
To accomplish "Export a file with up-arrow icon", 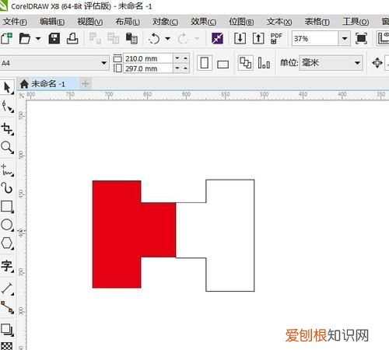I will 258,38.
